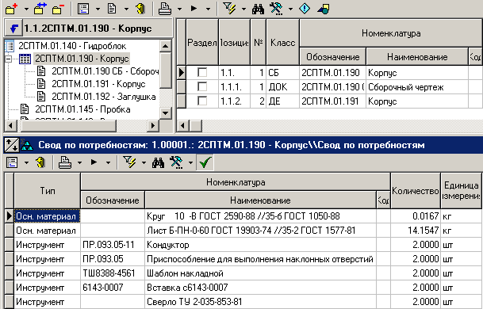Click quantity 14.1547 cell
Screen dimensions: 483x309
pyautogui.click(x=416, y=231)
